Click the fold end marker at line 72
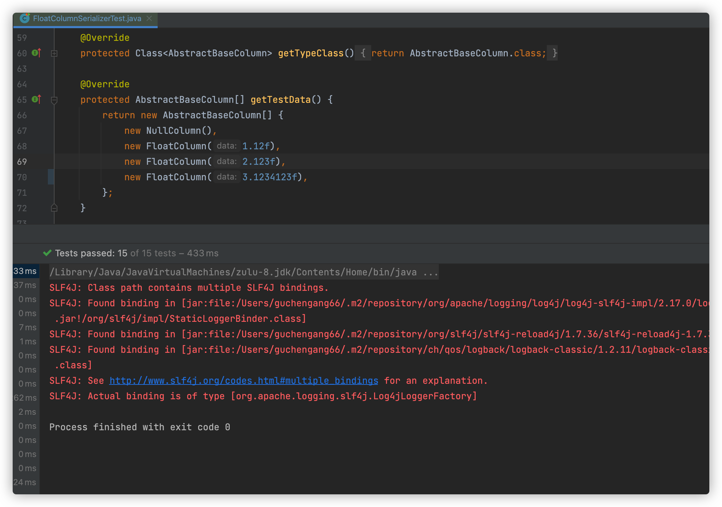This screenshot has width=722, height=507. pos(54,208)
